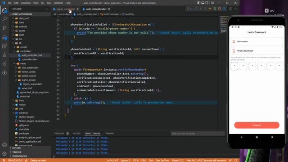This screenshot has height=162, width=288.
Task: Select the Debug Console panel tab
Action: 92,133
